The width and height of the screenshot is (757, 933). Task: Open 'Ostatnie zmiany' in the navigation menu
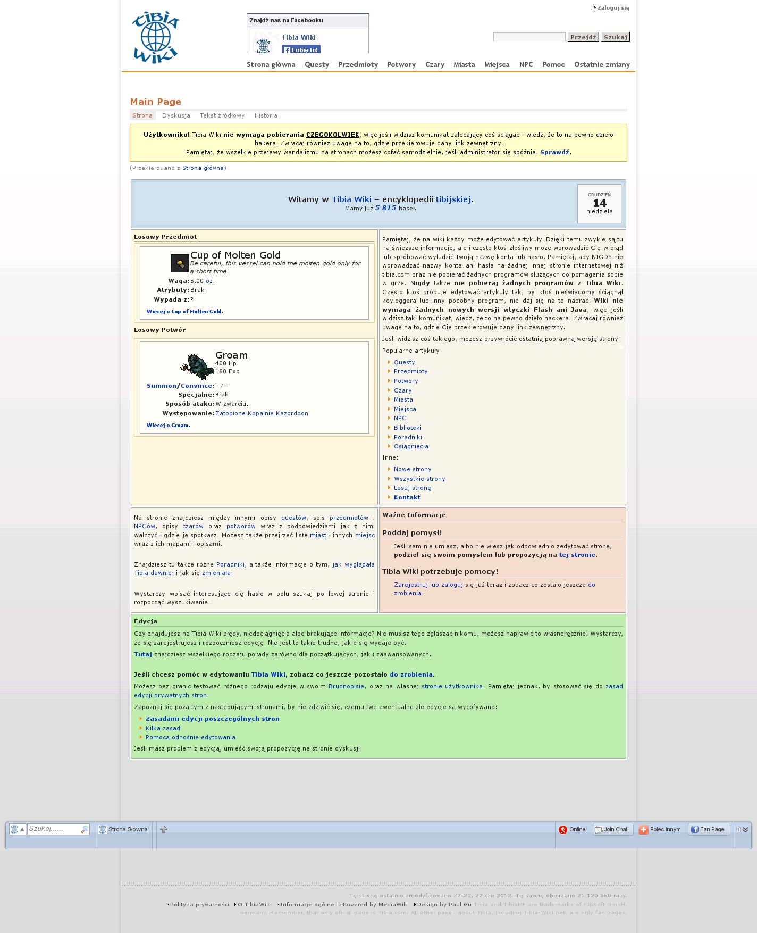coord(602,64)
